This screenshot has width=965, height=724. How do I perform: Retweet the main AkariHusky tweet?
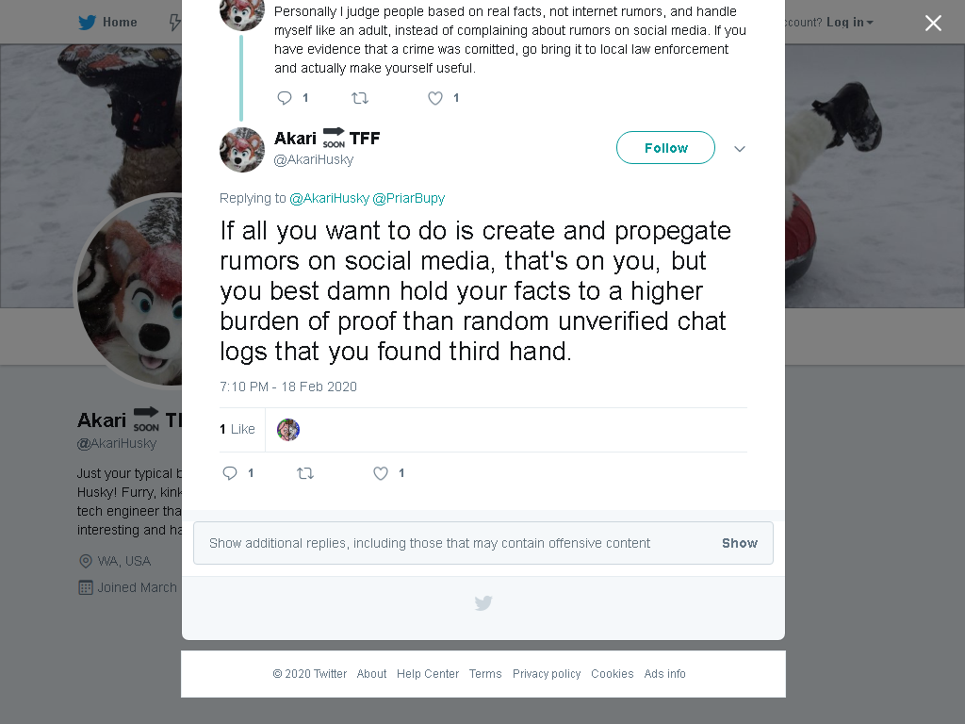(305, 473)
